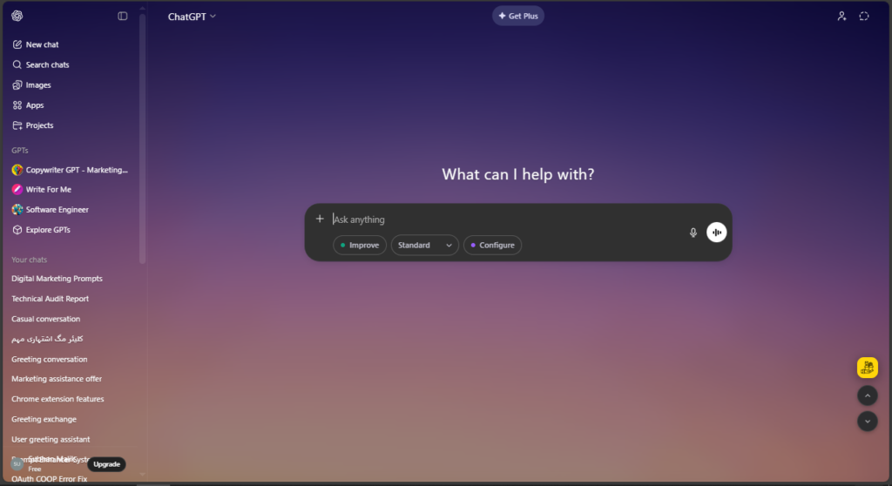Open the Images section
This screenshot has width=892, height=486.
click(38, 85)
